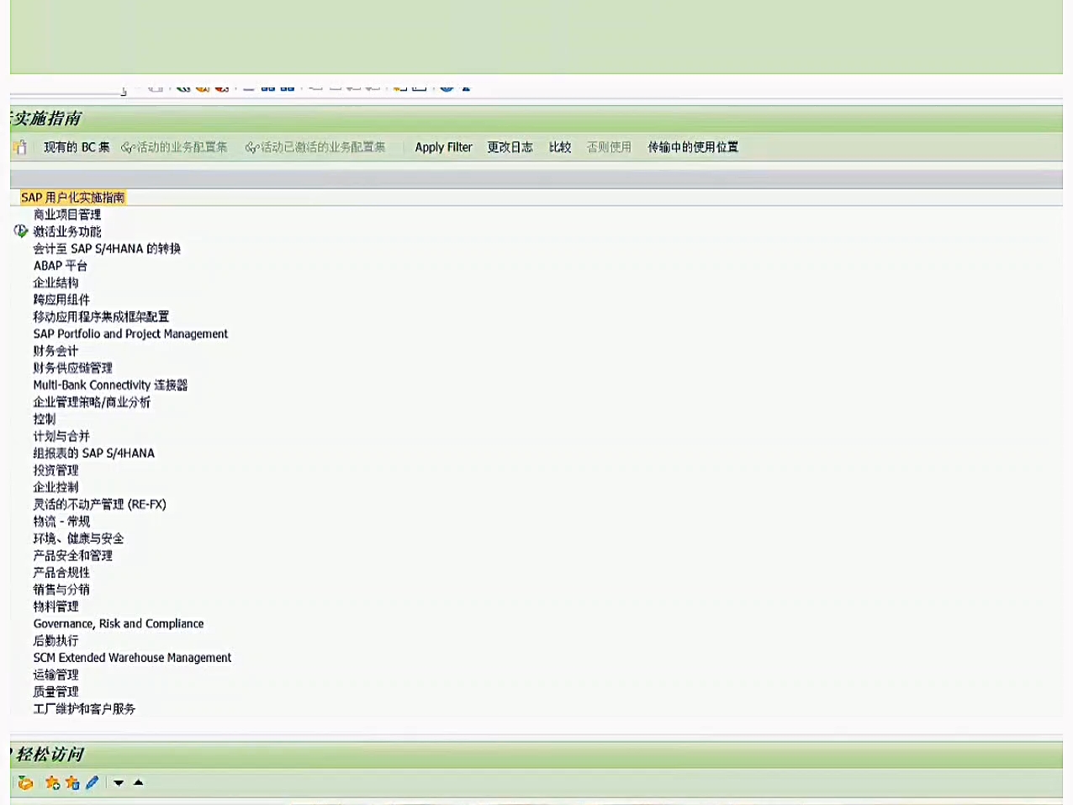
Task: Click the 现有的 BC 集 button
Action: 77,147
